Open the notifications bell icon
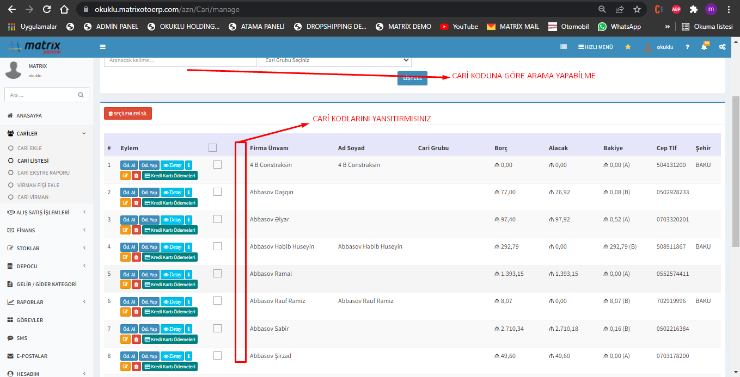 [704, 47]
